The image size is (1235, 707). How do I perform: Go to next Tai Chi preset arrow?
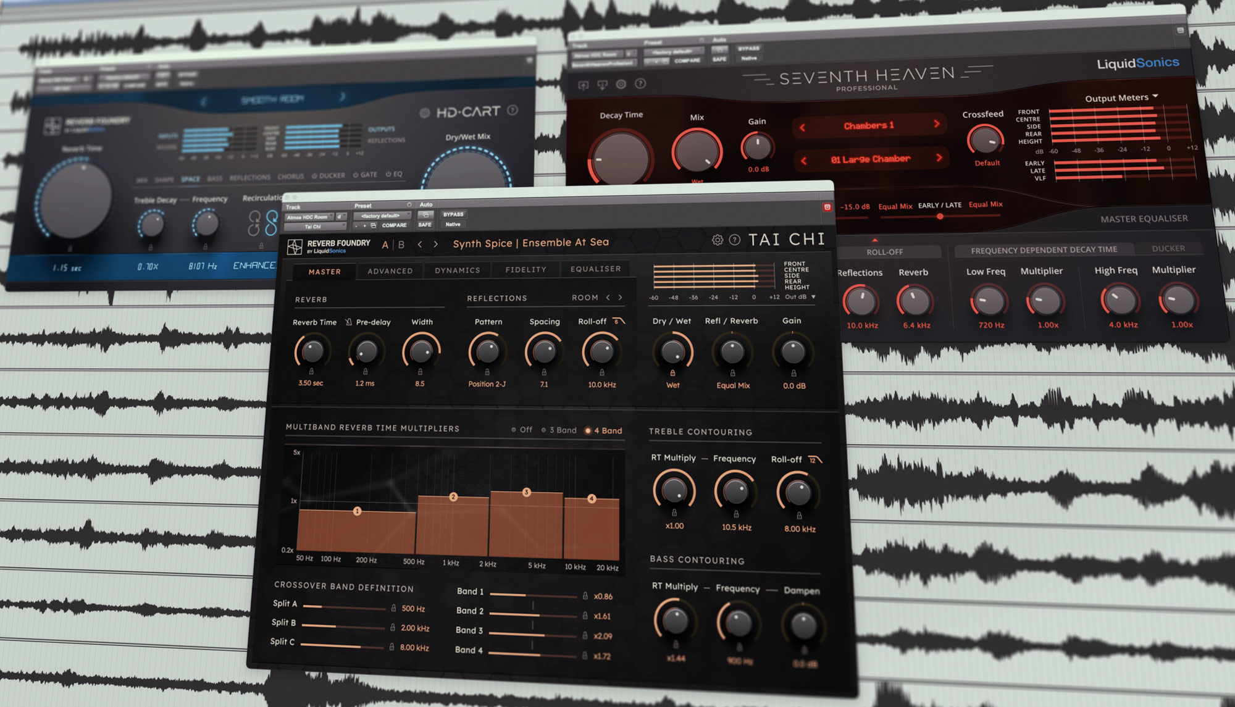(x=435, y=244)
